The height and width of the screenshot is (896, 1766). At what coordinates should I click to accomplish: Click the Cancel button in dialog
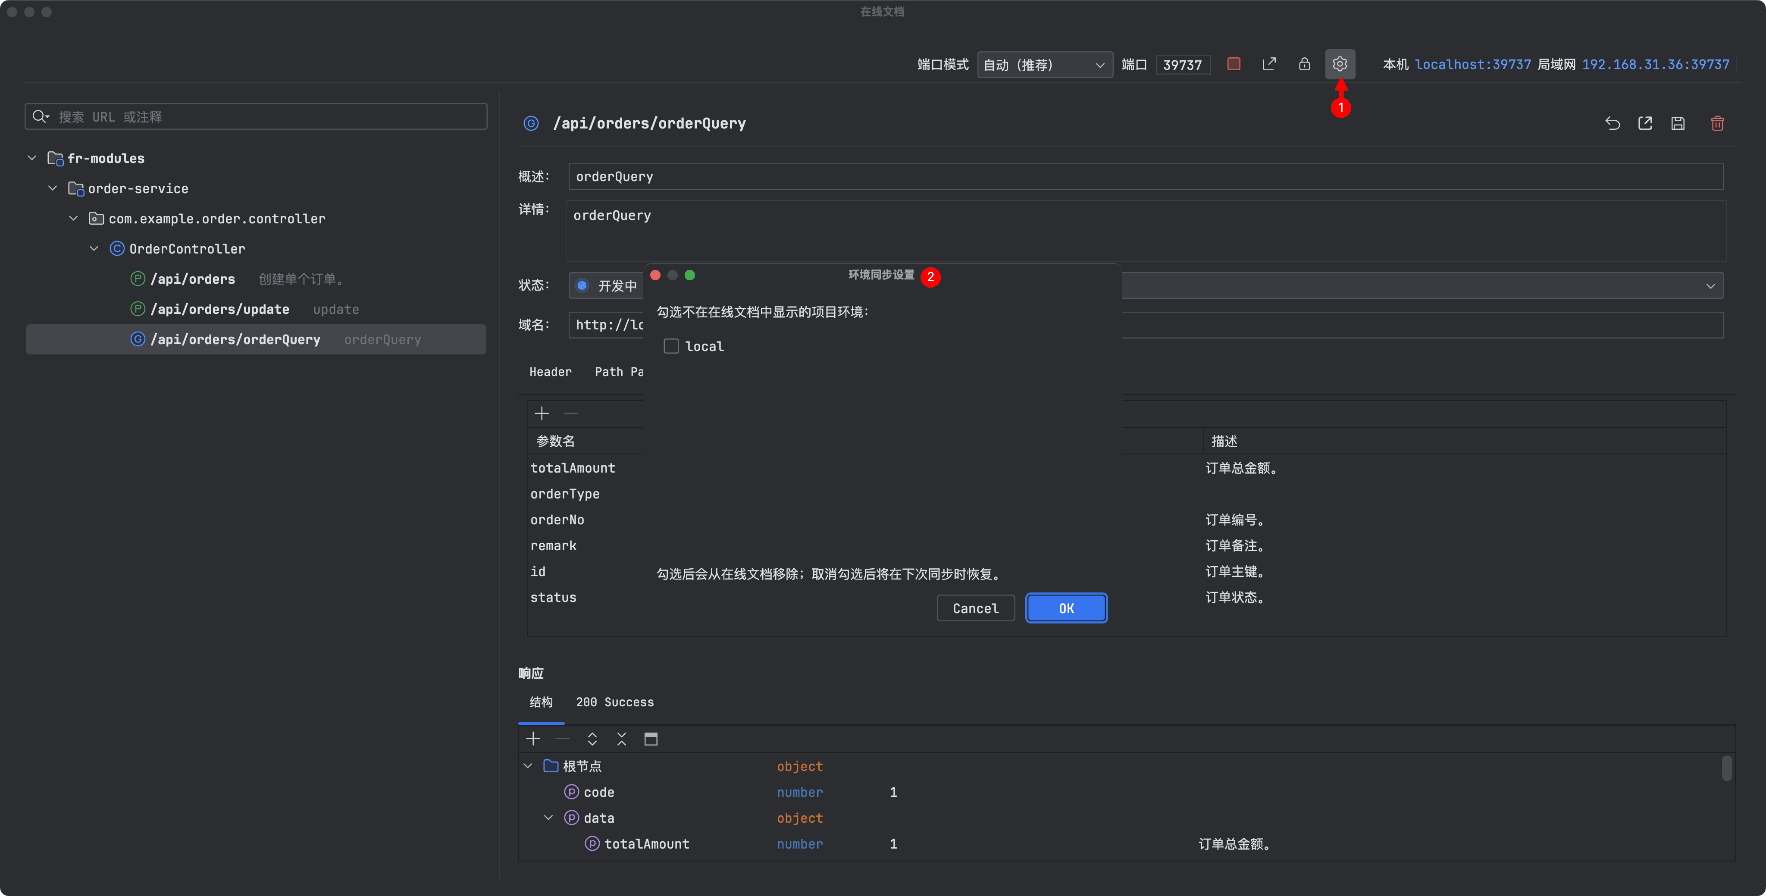pyautogui.click(x=976, y=609)
